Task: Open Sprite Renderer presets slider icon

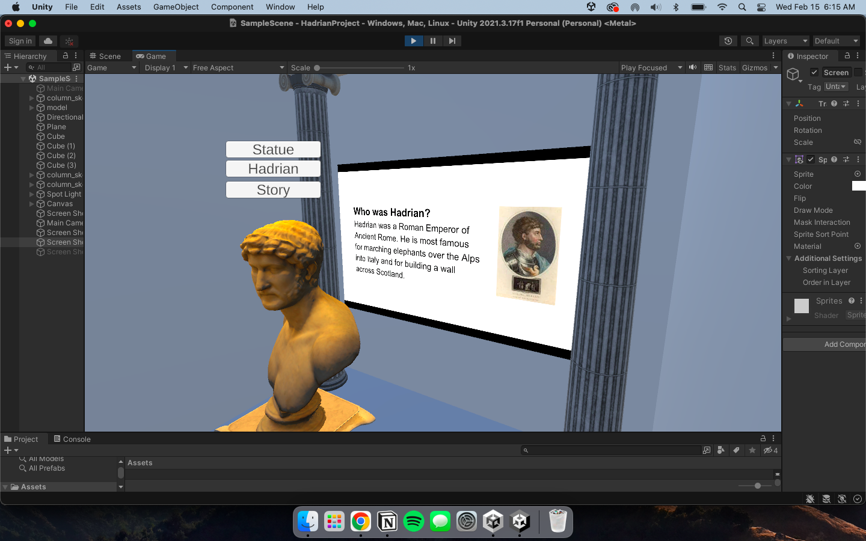Action: (846, 159)
